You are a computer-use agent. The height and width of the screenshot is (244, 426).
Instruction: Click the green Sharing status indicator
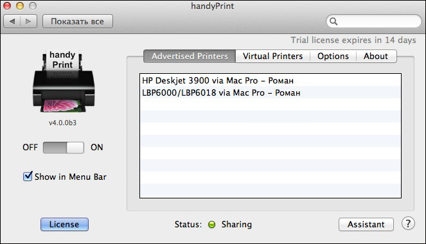pyautogui.click(x=211, y=225)
